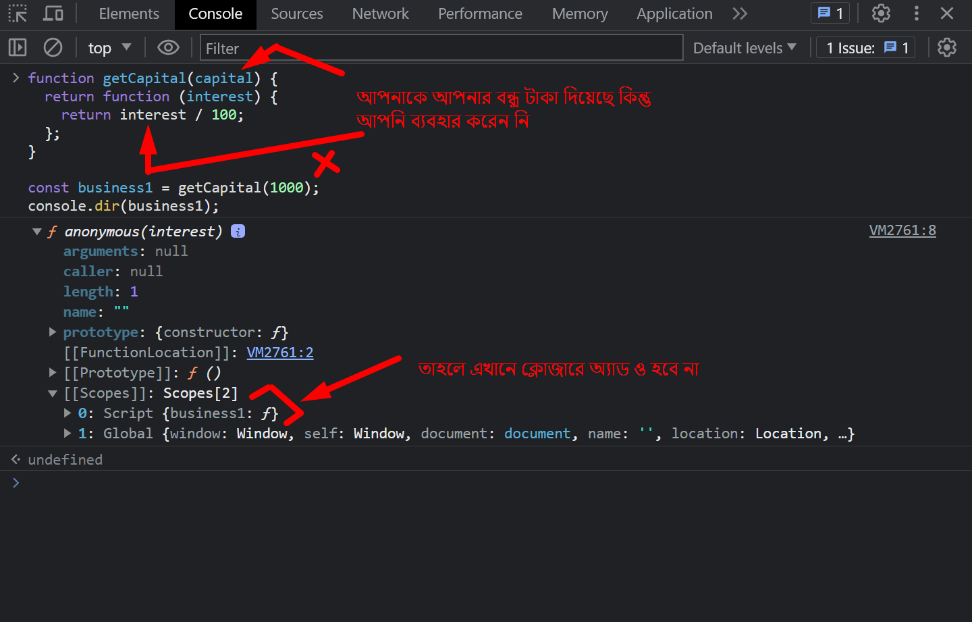Click the console.dir(business1) code line
This screenshot has height=622, width=972.
point(124,206)
